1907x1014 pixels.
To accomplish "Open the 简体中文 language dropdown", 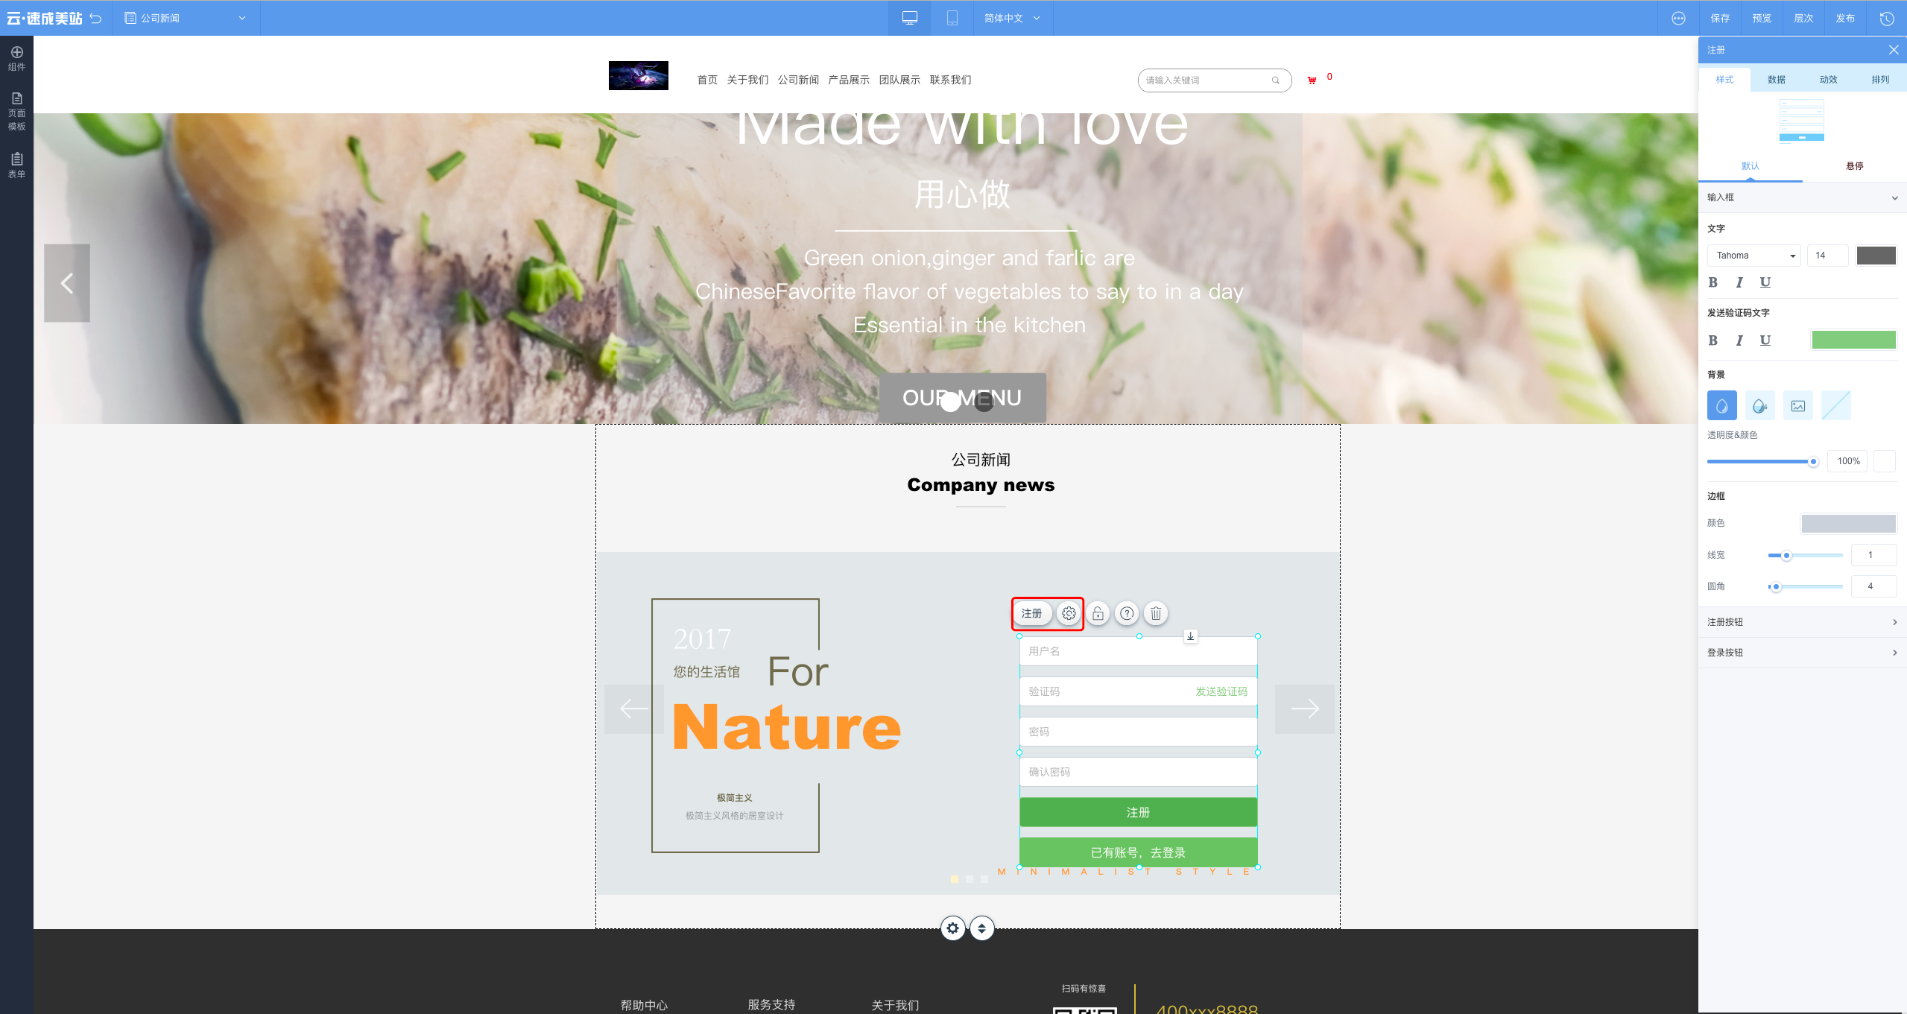I will 1012,18.
